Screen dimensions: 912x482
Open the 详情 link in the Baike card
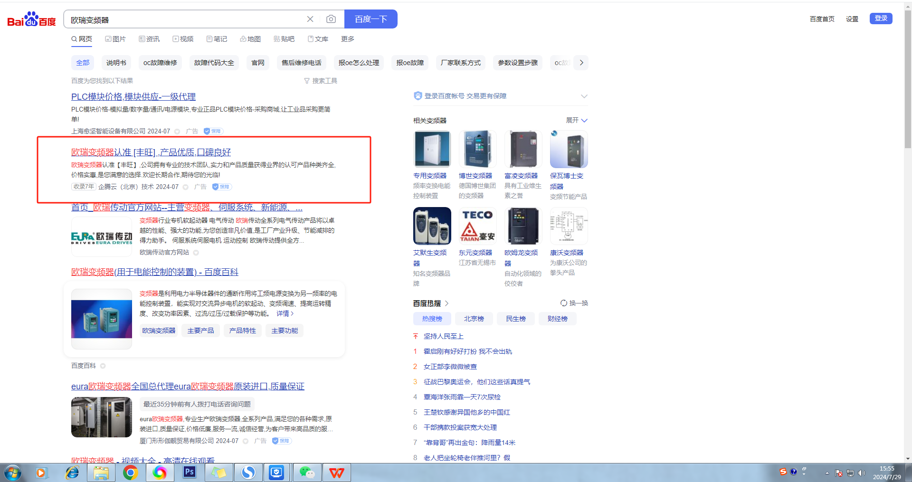tap(285, 313)
